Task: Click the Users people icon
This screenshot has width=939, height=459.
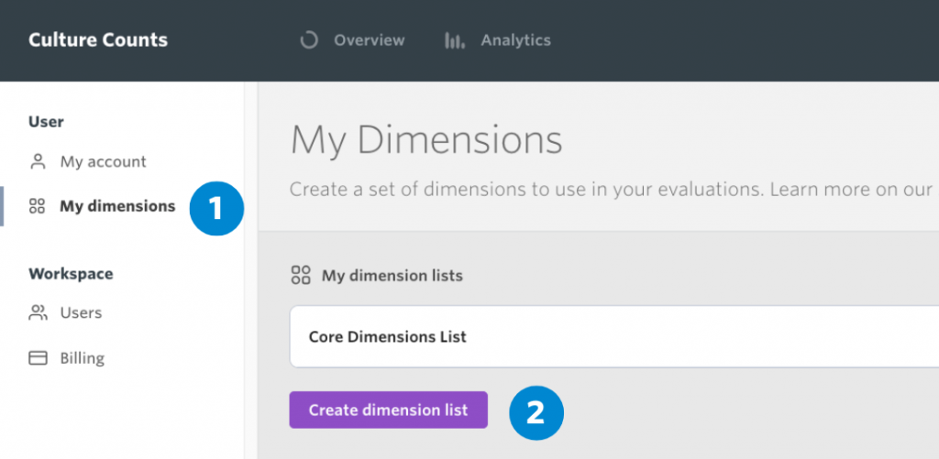Action: coord(38,312)
